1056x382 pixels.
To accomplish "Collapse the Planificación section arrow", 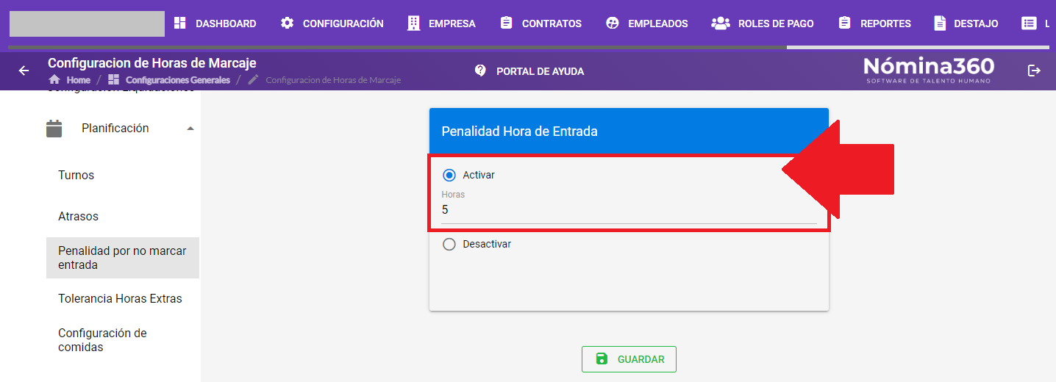I will [x=190, y=129].
